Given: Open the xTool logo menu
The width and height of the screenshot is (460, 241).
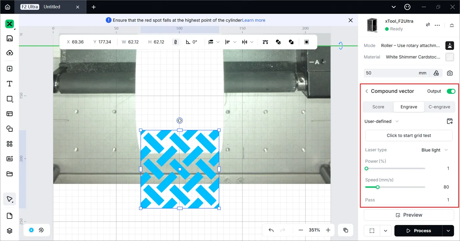Looking at the screenshot, I should (x=10, y=24).
